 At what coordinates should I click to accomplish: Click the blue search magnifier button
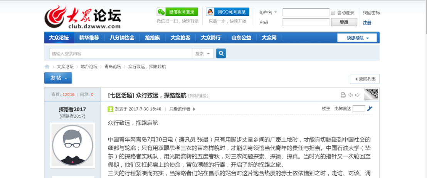pyautogui.click(x=221, y=54)
